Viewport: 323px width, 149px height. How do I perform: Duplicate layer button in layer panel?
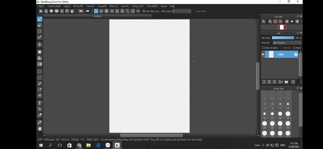coord(293,82)
